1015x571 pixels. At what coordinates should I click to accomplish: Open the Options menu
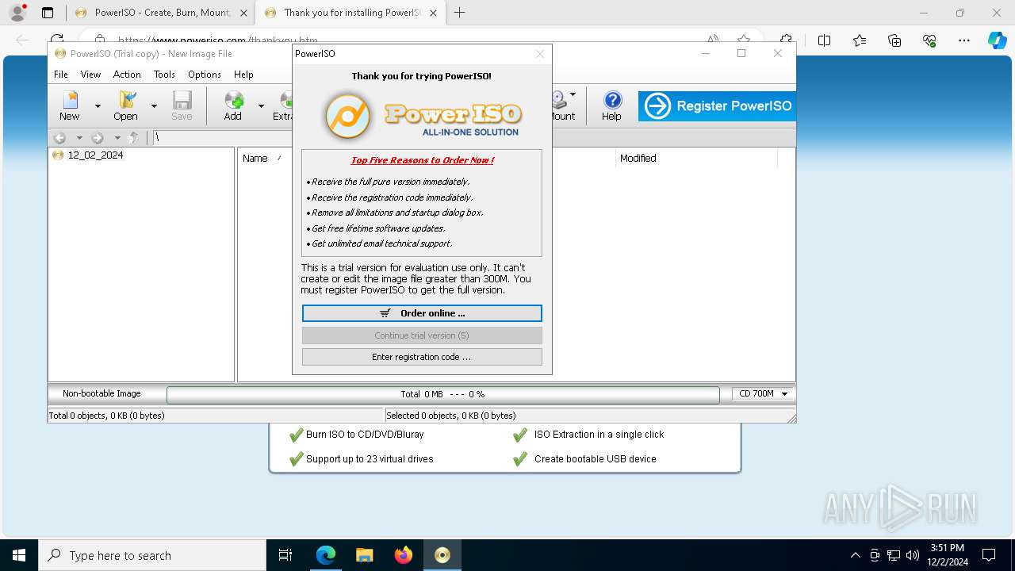point(205,75)
